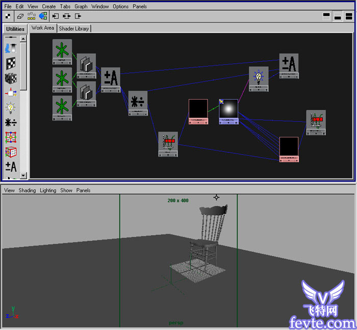Click the eraser clear-graph toolbar icon
Viewport: 357px width, 330px height.
click(21, 16)
